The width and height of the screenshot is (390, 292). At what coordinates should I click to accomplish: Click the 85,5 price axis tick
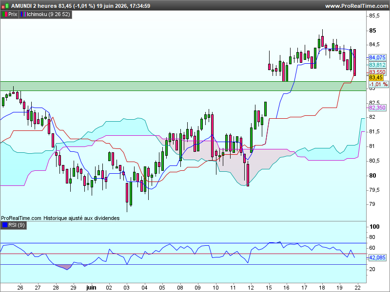(374, 16)
